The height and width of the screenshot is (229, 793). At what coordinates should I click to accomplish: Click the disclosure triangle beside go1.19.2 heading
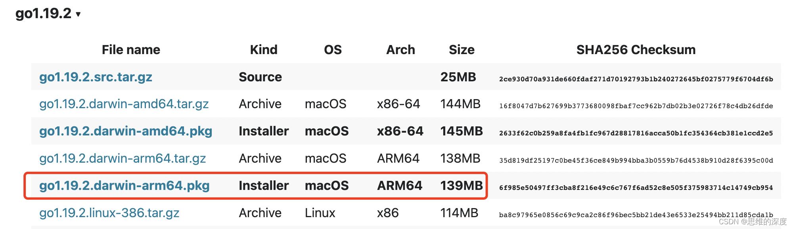click(x=78, y=14)
